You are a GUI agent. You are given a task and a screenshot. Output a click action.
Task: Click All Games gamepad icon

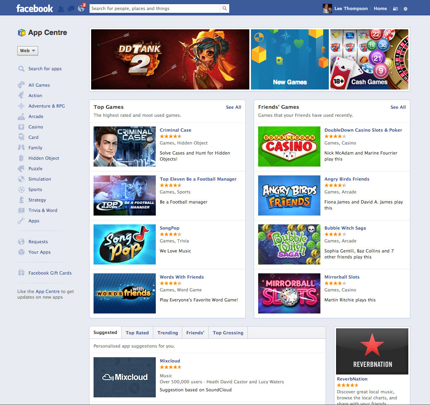(21, 85)
